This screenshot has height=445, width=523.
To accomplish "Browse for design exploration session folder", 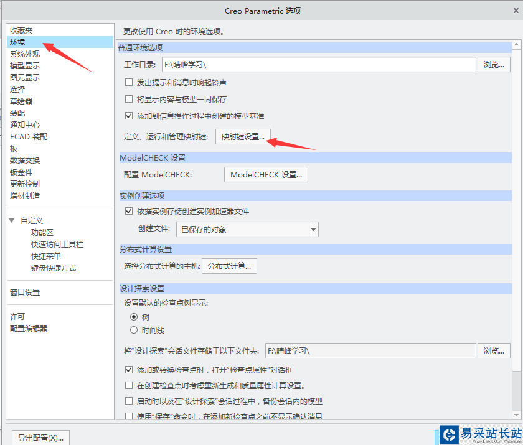I will point(494,350).
